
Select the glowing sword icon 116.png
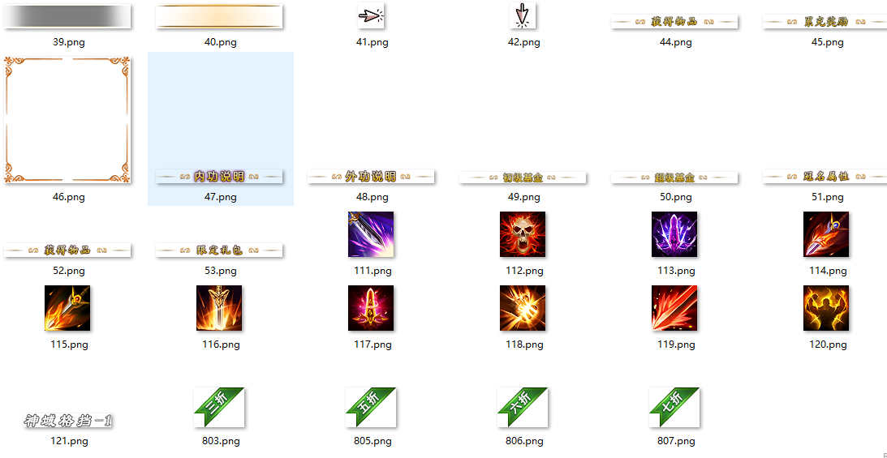[219, 308]
